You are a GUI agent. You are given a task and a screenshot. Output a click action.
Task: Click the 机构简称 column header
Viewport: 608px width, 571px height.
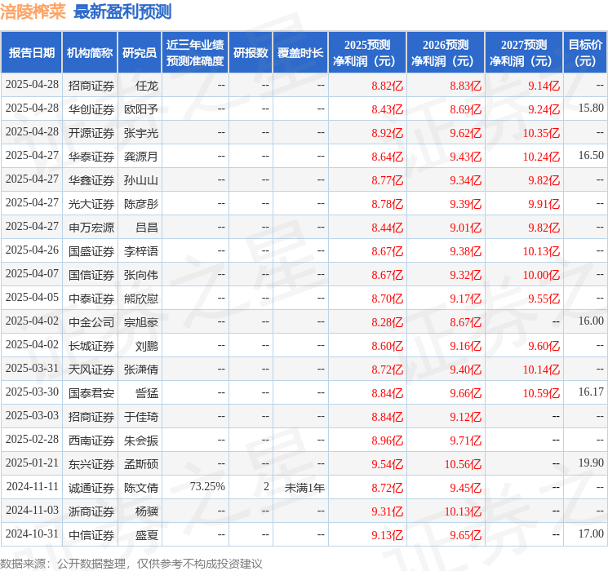pos(90,53)
